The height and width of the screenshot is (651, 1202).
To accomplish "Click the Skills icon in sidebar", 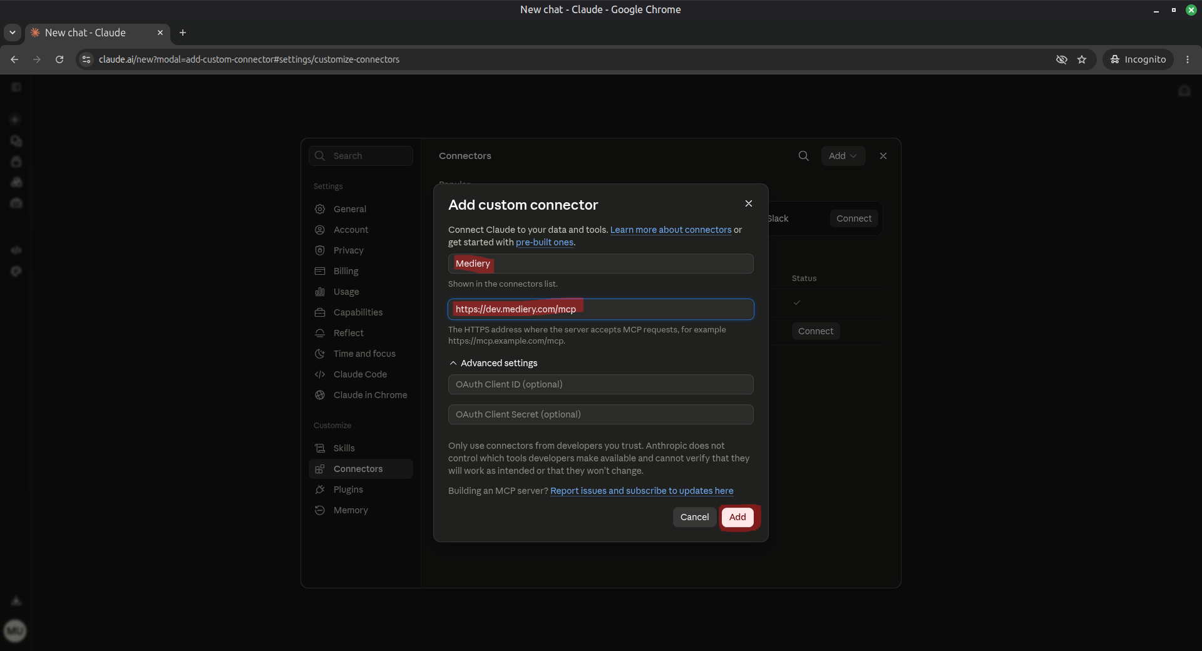I will click(320, 448).
